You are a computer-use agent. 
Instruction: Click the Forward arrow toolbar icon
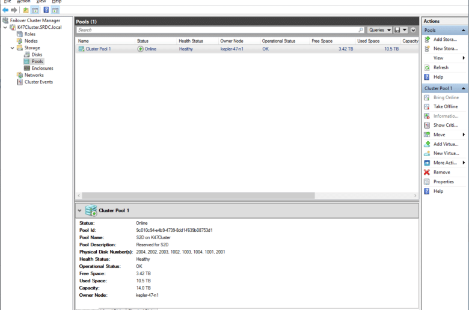14,10
